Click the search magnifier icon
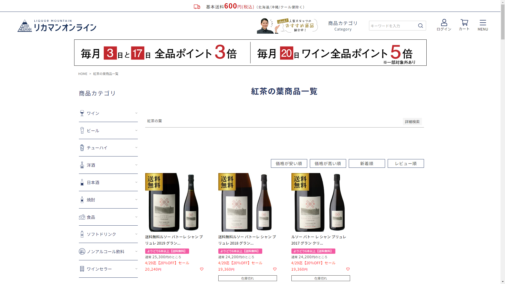505x284 pixels. (x=420, y=26)
